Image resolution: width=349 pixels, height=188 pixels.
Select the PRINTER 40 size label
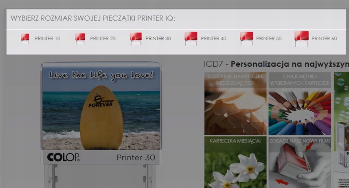[213, 39]
